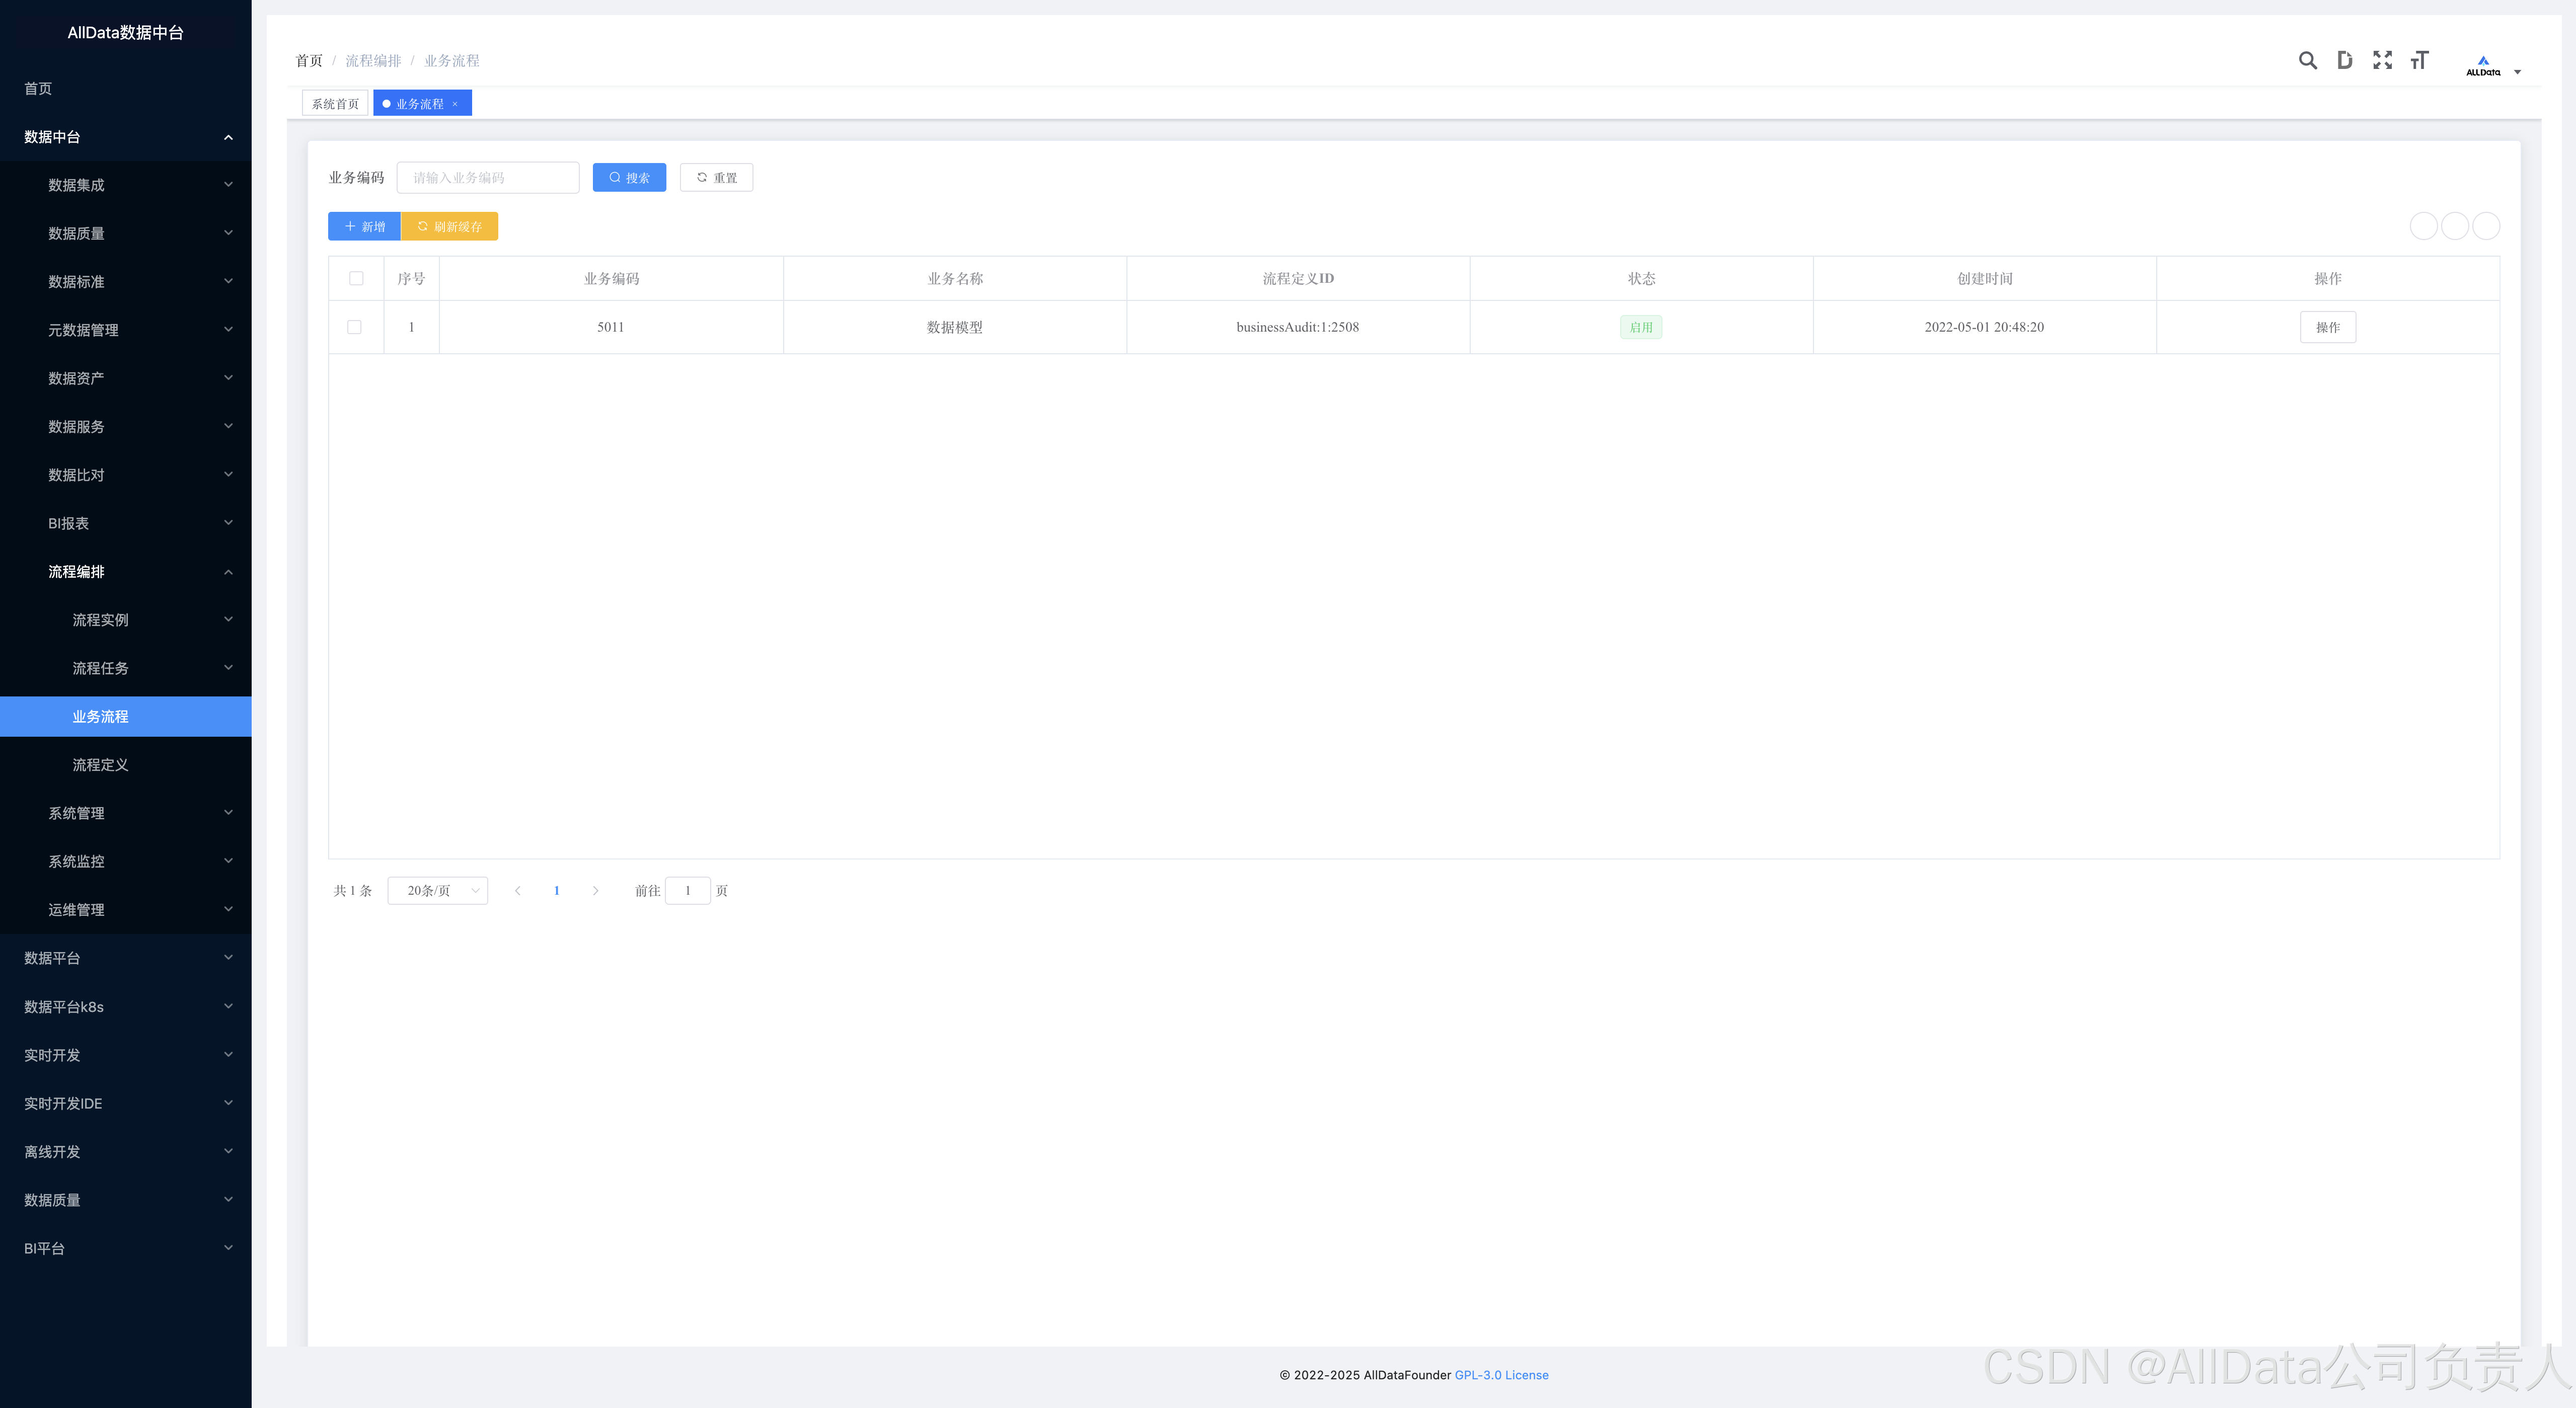Click the blue 新增 button
2576x1408 pixels.
364,227
